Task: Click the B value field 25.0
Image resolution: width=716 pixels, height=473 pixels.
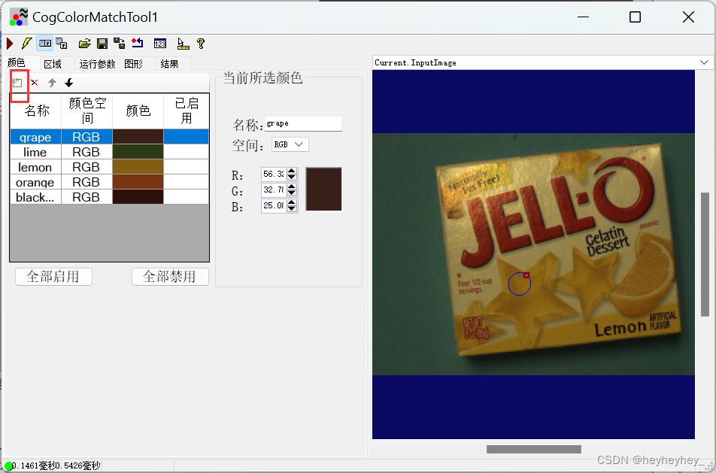Action: coord(274,205)
